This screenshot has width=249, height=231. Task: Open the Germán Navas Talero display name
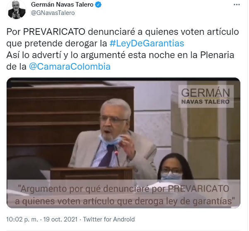point(62,5)
